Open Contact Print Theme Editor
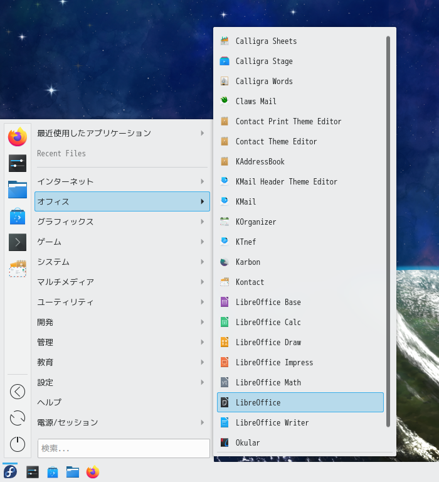 [x=300, y=121]
